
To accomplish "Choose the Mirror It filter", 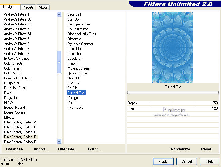I will click(x=73, y=63).
